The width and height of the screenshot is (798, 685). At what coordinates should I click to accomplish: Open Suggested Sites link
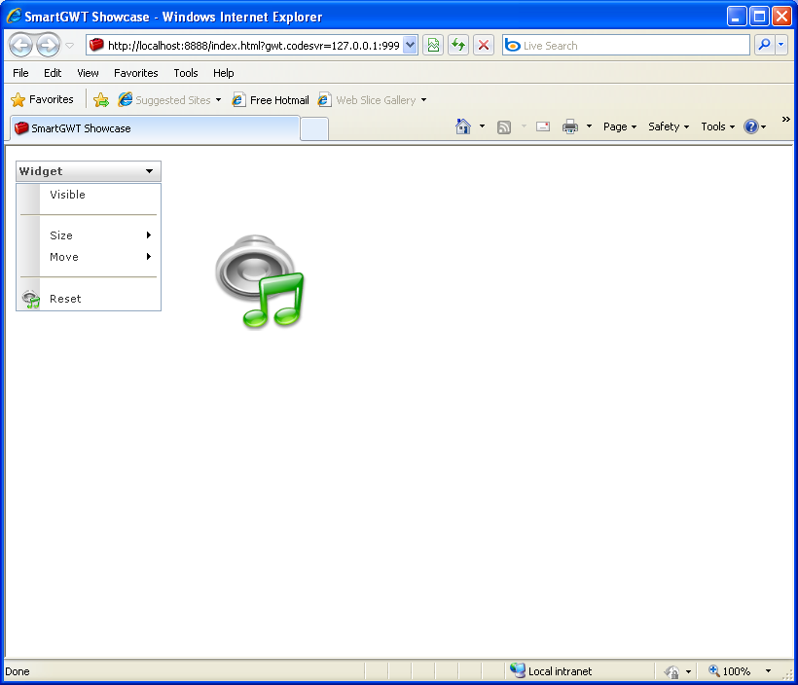coord(170,100)
